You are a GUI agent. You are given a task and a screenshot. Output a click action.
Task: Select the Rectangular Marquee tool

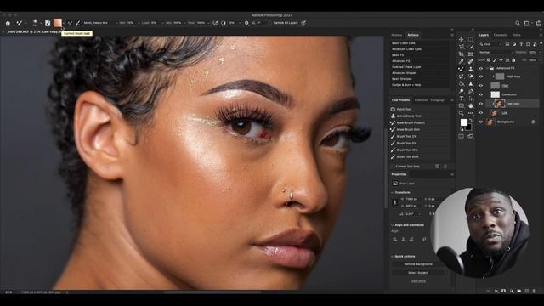pyautogui.click(x=470, y=40)
